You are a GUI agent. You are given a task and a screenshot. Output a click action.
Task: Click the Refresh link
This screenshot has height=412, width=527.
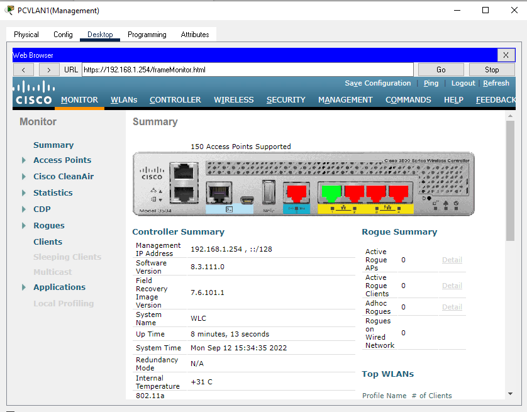click(496, 83)
